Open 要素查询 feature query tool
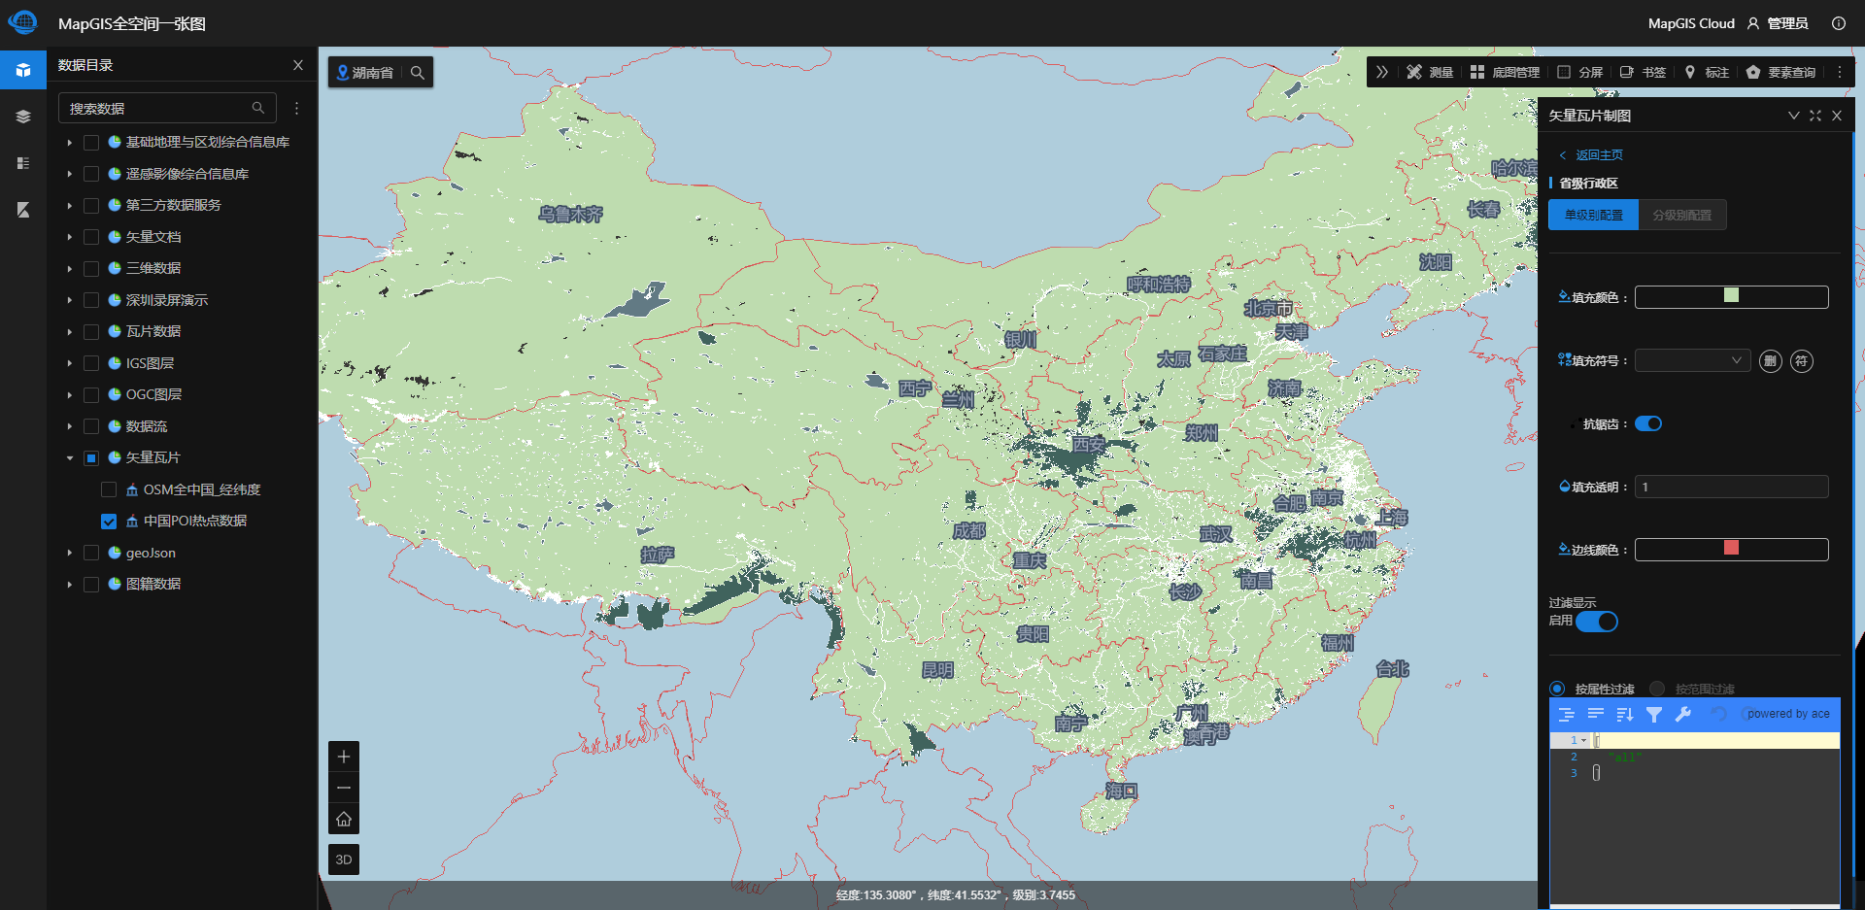This screenshot has height=910, width=1865. (1780, 72)
